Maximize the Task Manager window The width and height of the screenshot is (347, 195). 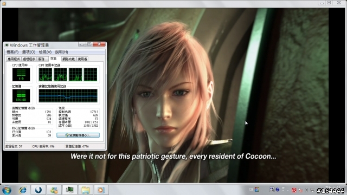(89, 44)
